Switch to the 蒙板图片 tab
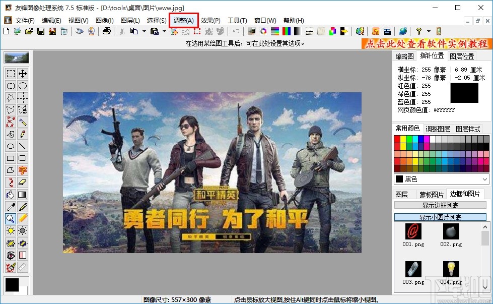The width and height of the screenshot is (493, 304). pyautogui.click(x=432, y=195)
